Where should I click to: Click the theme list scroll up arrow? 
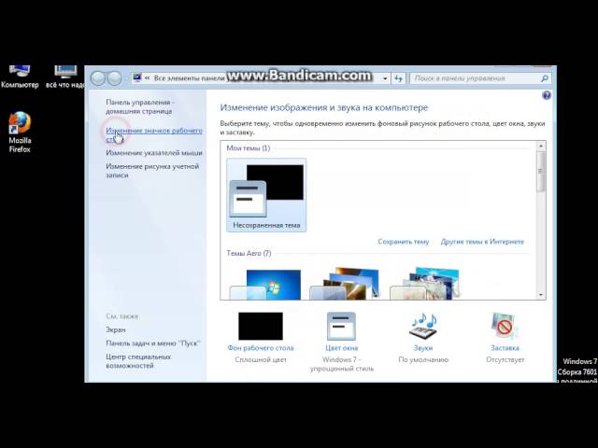541,146
